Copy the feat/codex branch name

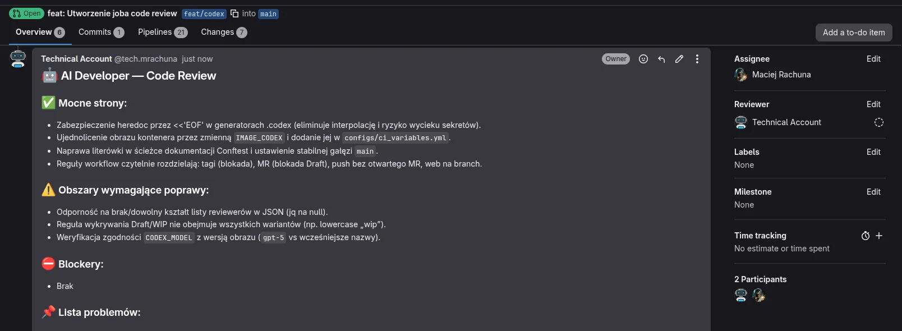point(234,13)
